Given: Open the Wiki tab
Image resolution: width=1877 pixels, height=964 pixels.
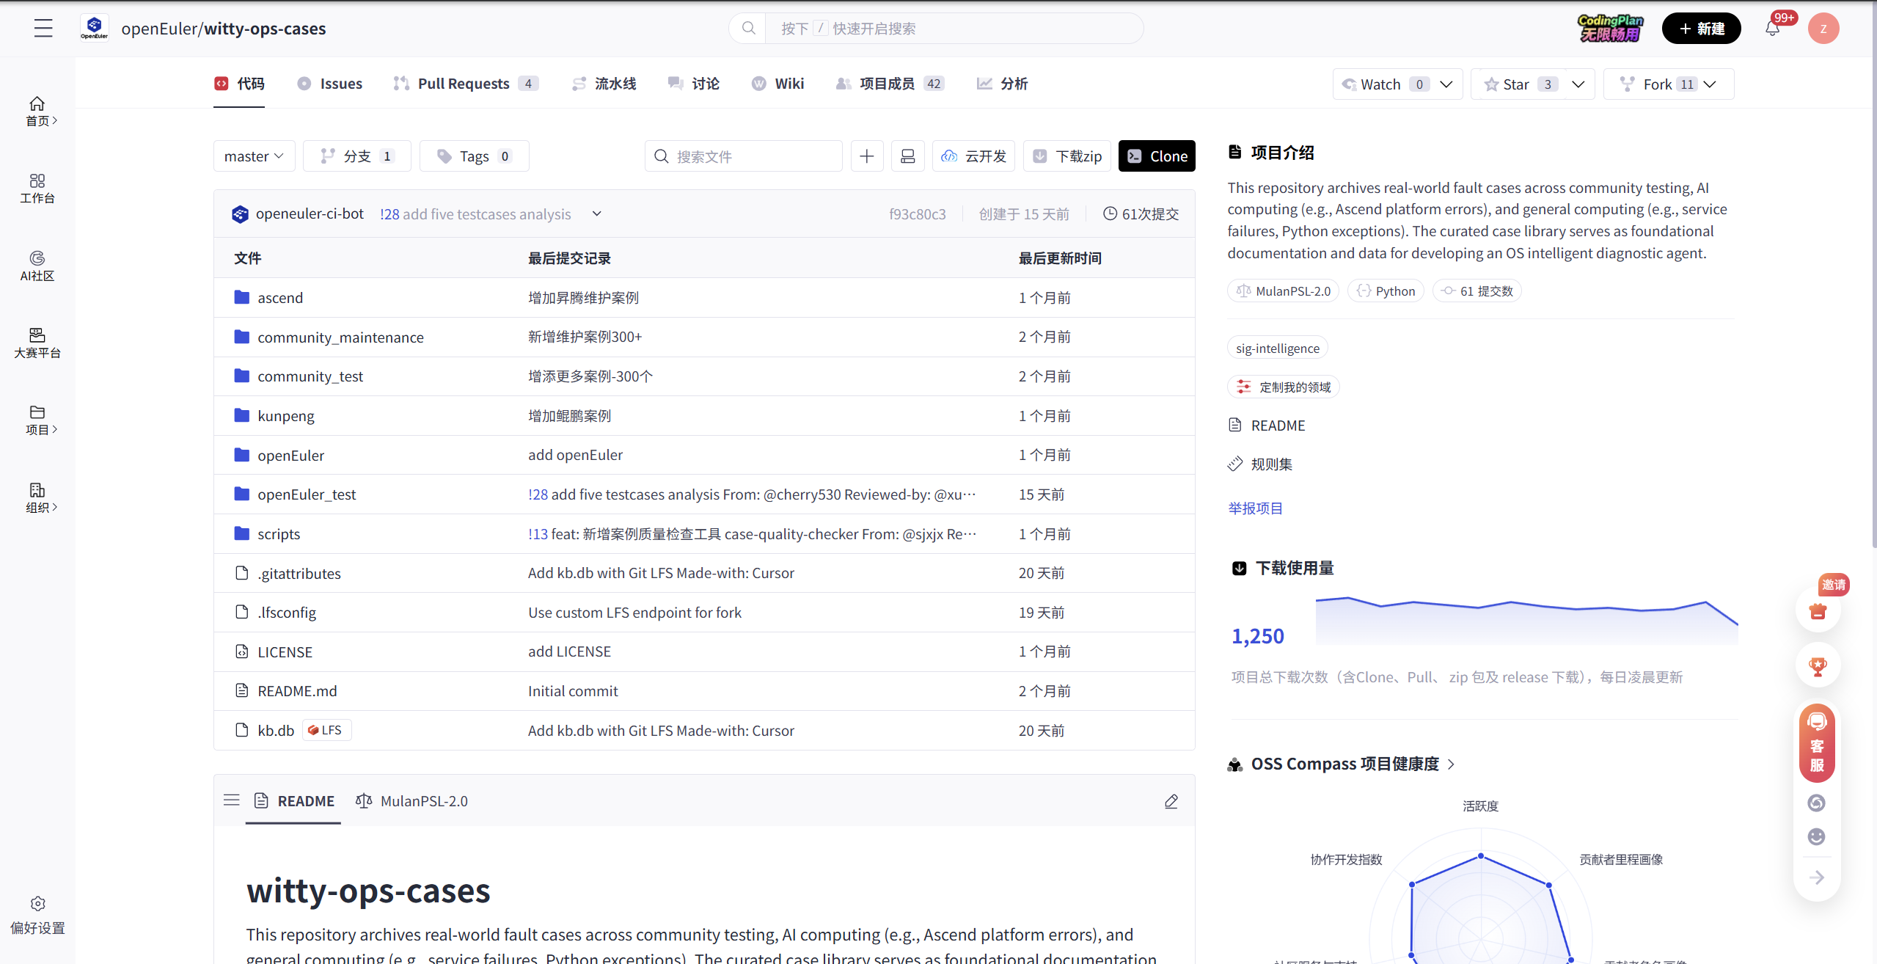Looking at the screenshot, I should (777, 84).
